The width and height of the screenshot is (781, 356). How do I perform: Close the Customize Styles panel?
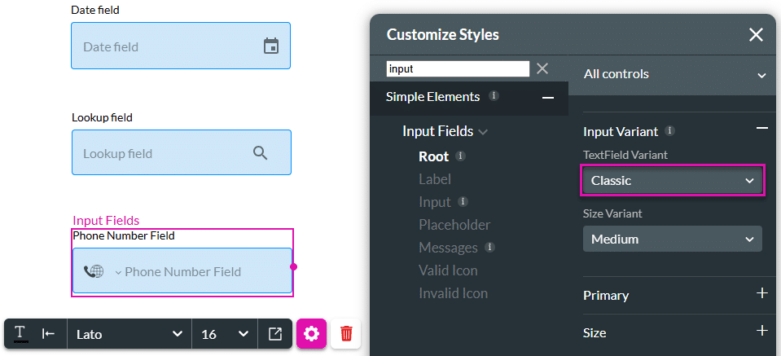(756, 34)
